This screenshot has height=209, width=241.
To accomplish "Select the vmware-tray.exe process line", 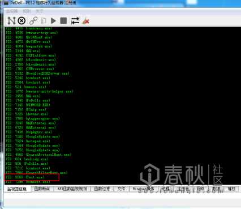I will click(x=31, y=33).
